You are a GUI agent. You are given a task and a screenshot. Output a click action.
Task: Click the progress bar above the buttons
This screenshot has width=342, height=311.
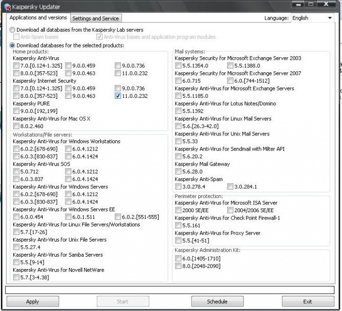click(170, 290)
